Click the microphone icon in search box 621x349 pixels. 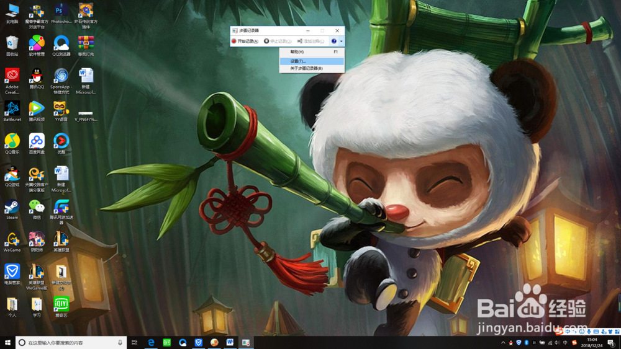click(120, 342)
